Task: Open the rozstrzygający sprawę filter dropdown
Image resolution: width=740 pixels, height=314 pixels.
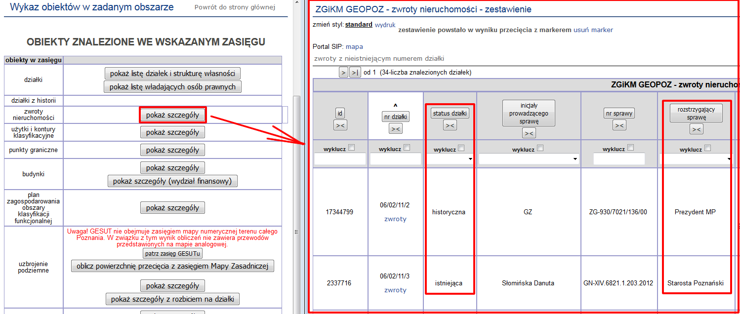Action: pos(696,159)
